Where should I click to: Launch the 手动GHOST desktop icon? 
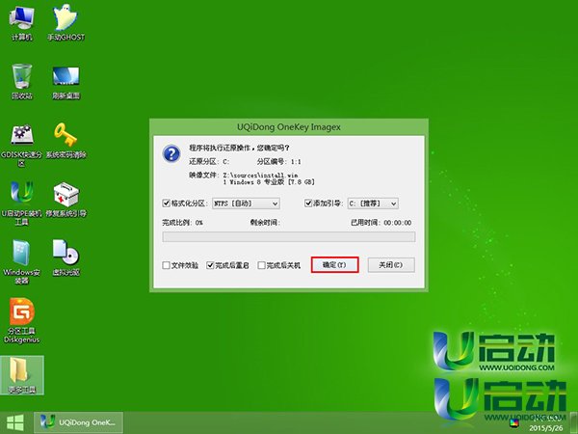(x=66, y=22)
